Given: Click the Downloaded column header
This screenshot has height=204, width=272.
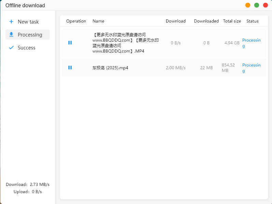Looking at the screenshot, I should [206, 21].
